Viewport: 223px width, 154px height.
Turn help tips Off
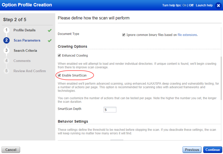pyautogui.click(x=191, y=5)
